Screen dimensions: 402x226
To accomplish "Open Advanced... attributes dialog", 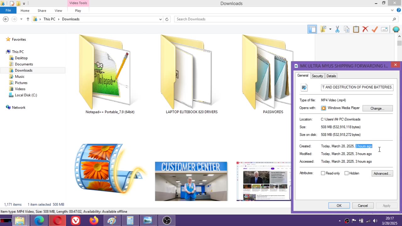I will click(382, 174).
